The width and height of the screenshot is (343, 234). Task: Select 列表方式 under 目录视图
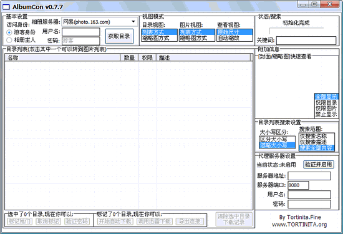tap(159, 32)
